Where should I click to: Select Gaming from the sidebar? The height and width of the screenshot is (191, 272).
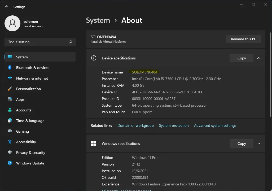[x=40, y=131]
